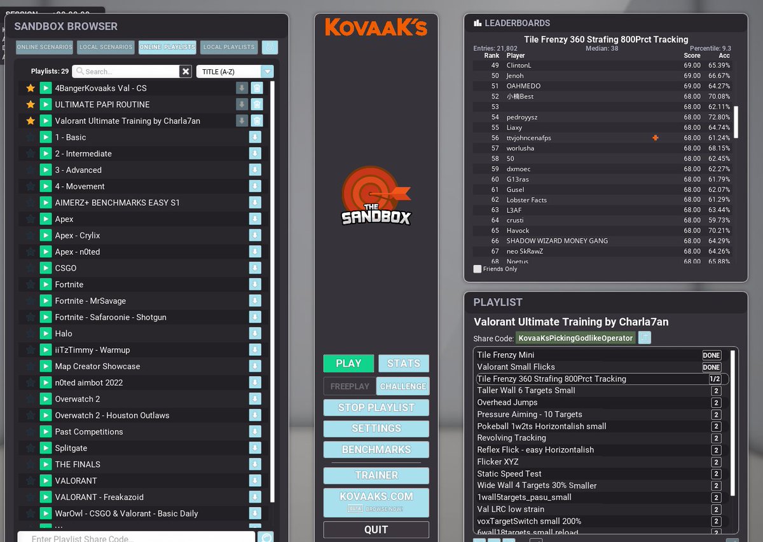The image size is (763, 542).
Task: Open the STATS screen
Action: 404,363
